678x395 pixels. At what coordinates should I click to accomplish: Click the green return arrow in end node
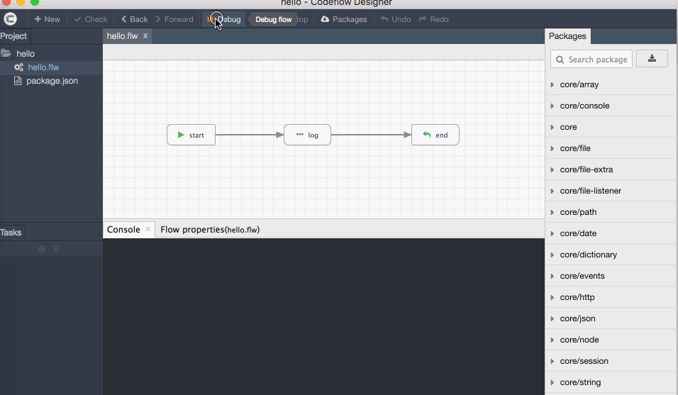427,135
